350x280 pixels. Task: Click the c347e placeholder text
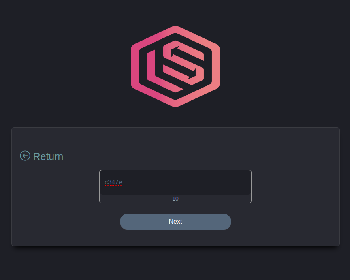113,182
